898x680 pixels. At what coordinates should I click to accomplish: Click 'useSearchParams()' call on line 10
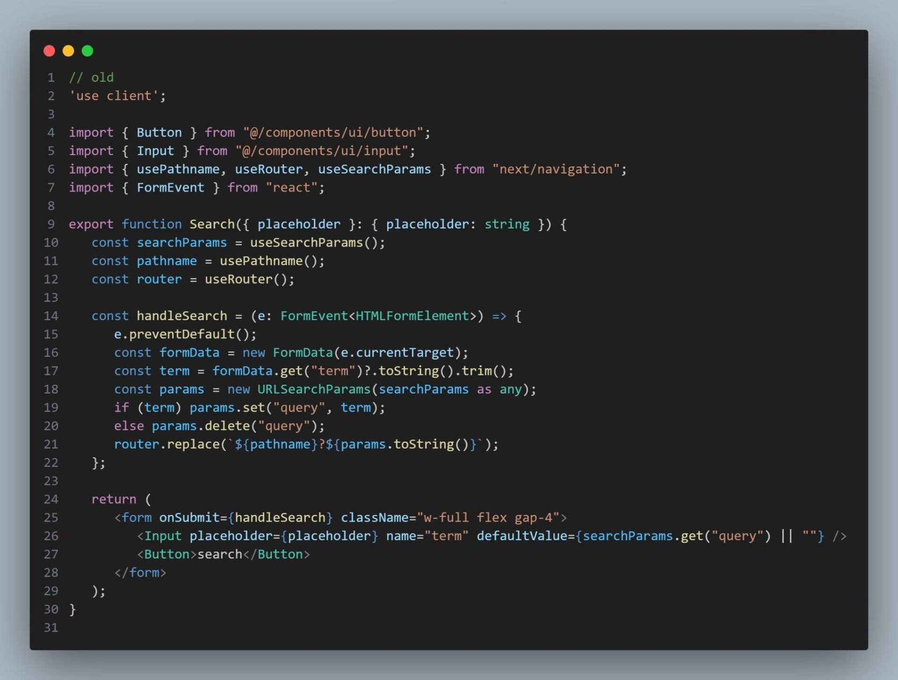pos(314,242)
